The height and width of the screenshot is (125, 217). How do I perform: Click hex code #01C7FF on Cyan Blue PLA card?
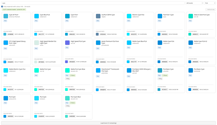[x=41, y=34]
